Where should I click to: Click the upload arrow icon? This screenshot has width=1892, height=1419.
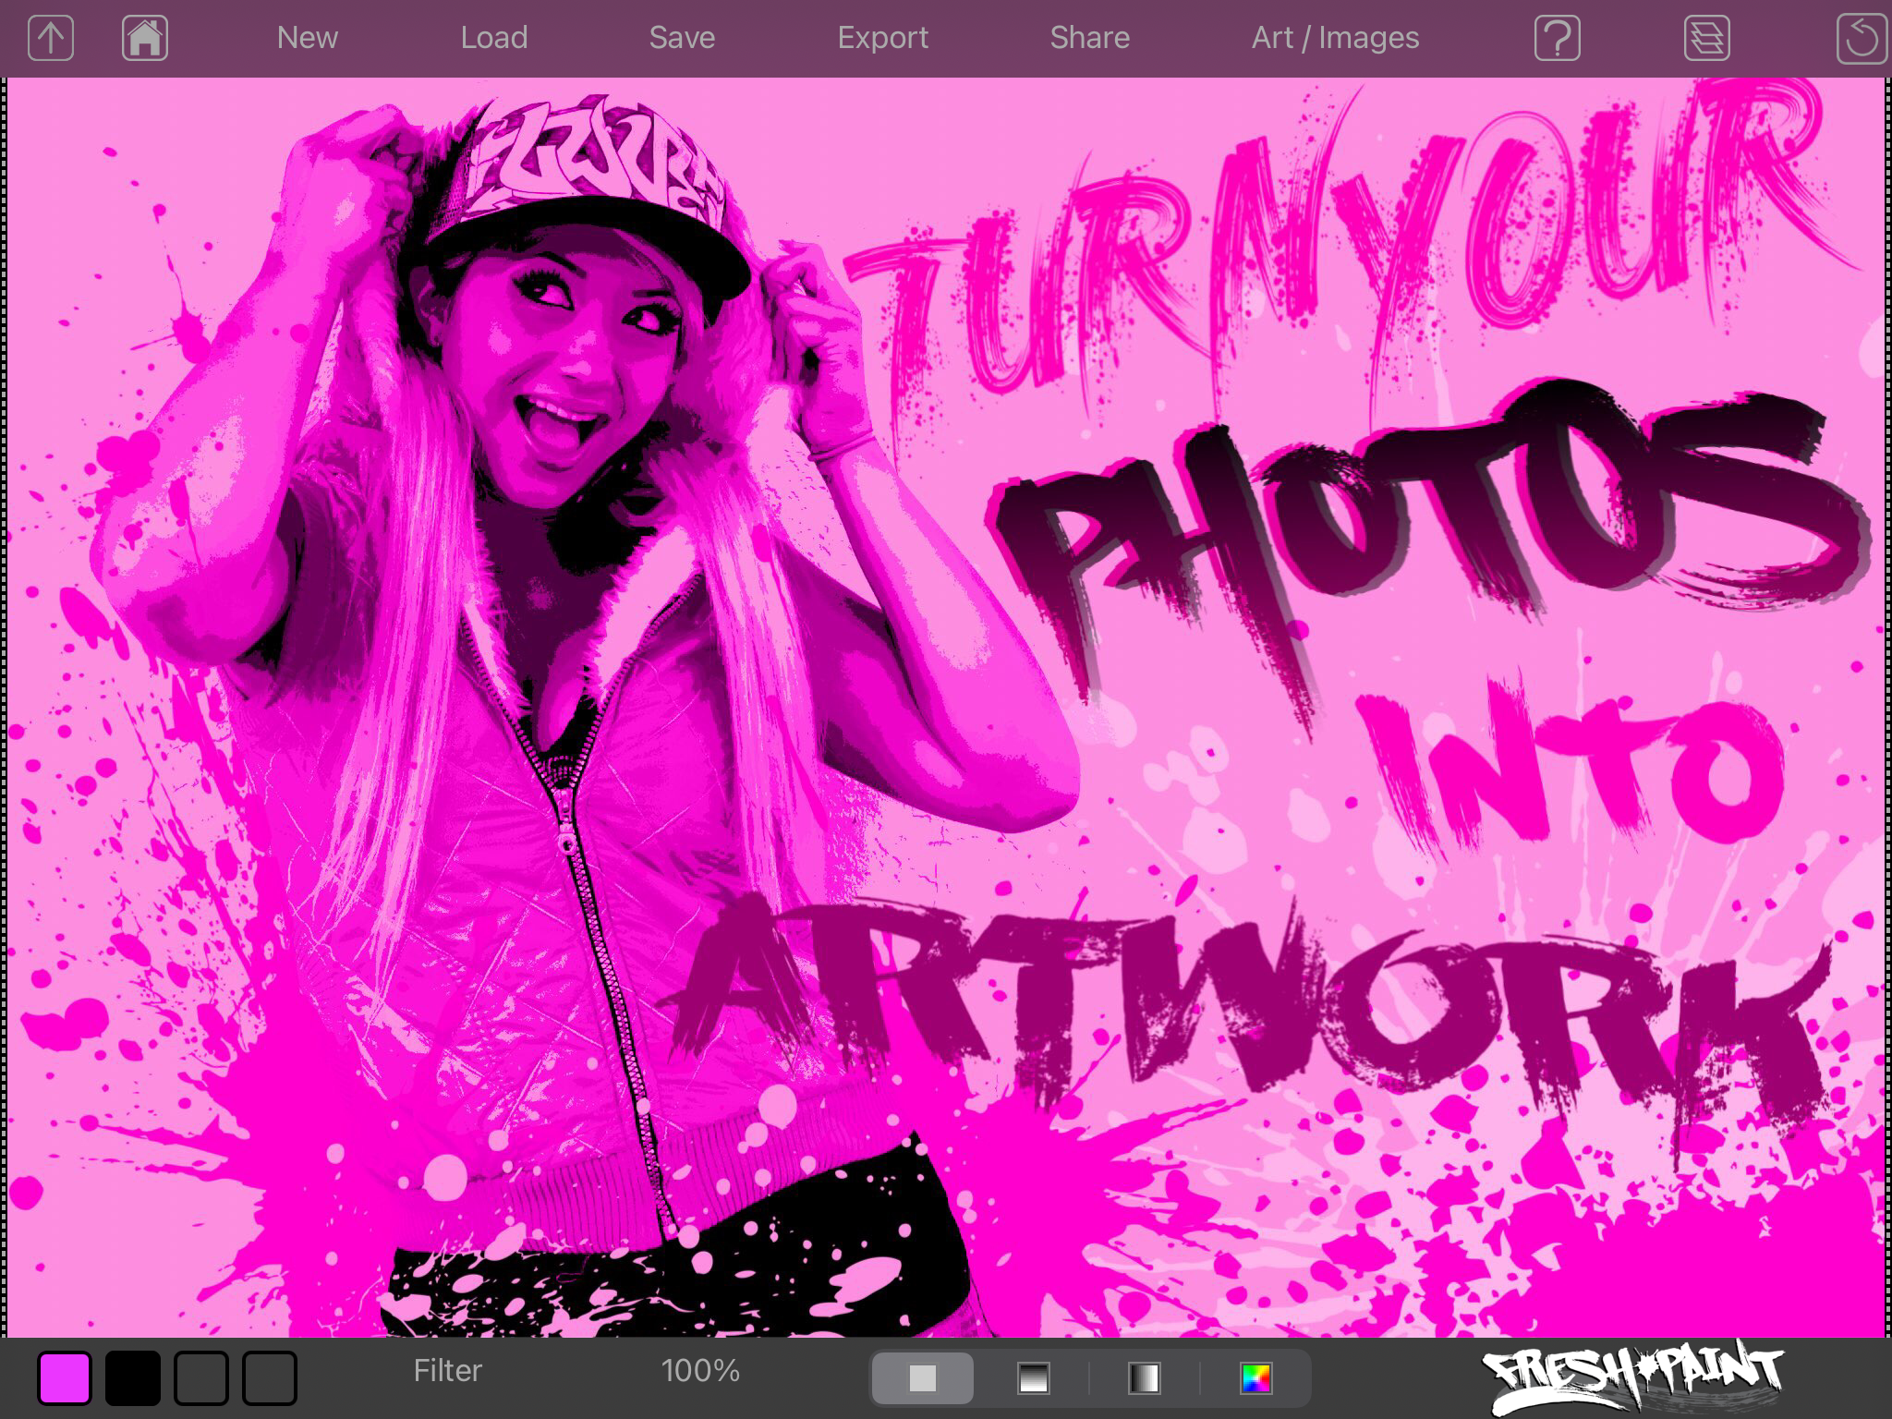click(51, 39)
